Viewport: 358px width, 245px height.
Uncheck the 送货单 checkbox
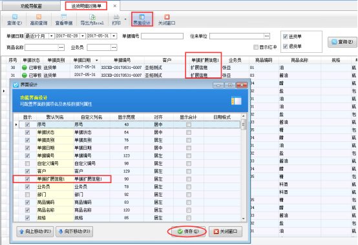(x=285, y=37)
